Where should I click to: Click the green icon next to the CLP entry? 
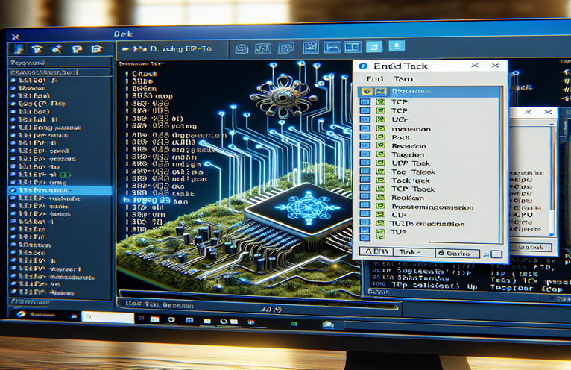coord(380,214)
